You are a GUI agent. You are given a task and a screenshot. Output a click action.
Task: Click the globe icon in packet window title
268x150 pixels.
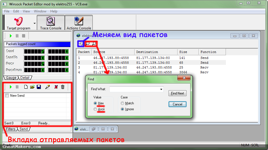pyautogui.click(x=79, y=36)
